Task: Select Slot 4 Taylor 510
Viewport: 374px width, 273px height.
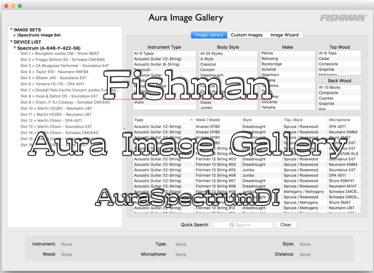Action: pyautogui.click(x=54, y=72)
